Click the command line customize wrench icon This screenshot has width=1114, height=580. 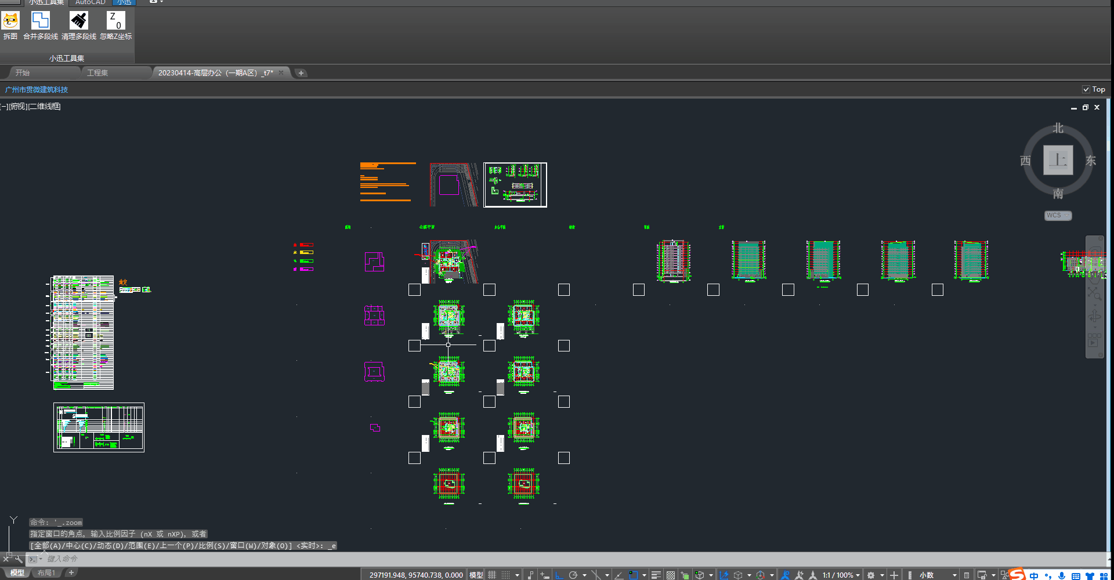point(19,559)
